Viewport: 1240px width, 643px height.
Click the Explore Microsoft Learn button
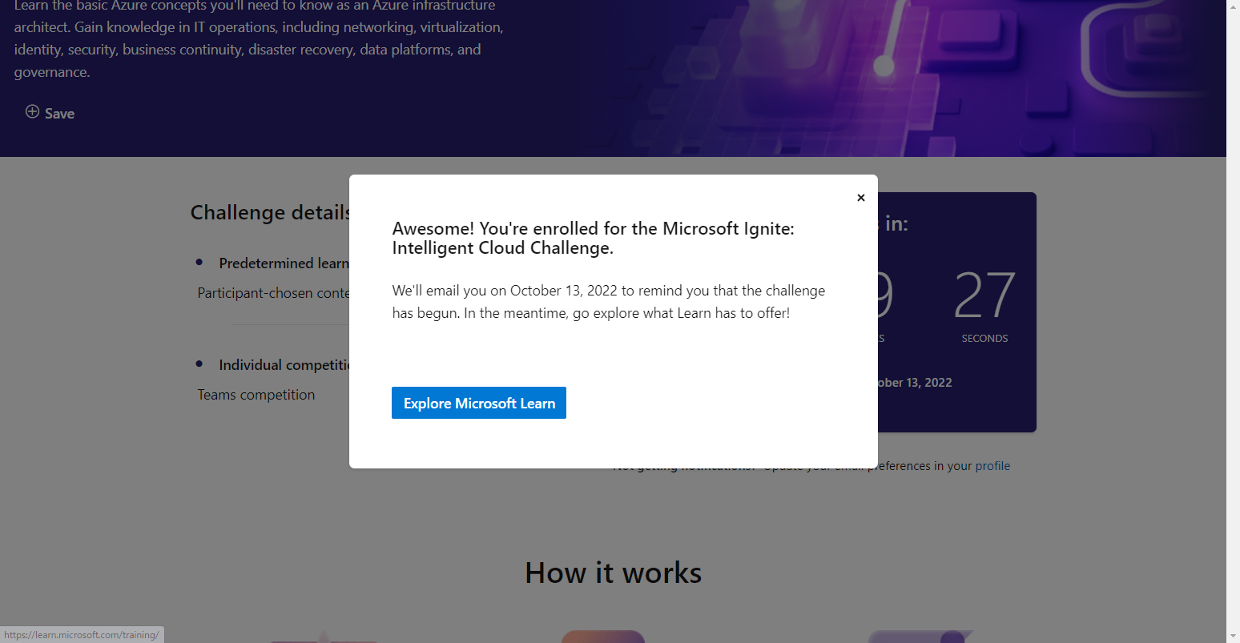pyautogui.click(x=478, y=403)
